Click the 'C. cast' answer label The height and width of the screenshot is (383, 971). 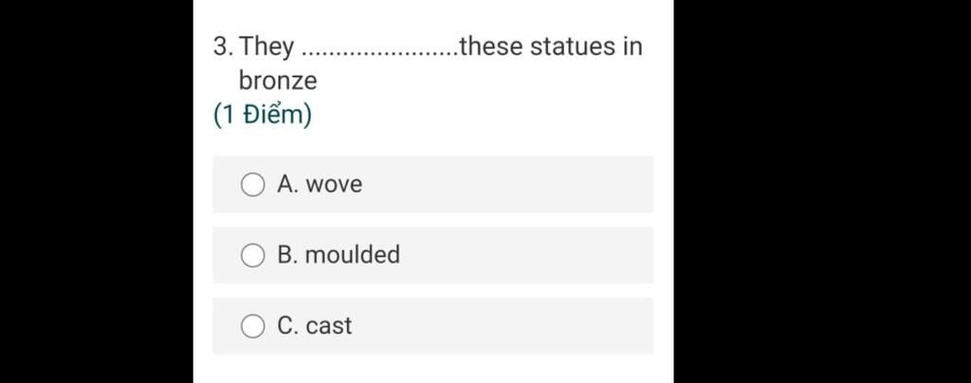pos(315,326)
